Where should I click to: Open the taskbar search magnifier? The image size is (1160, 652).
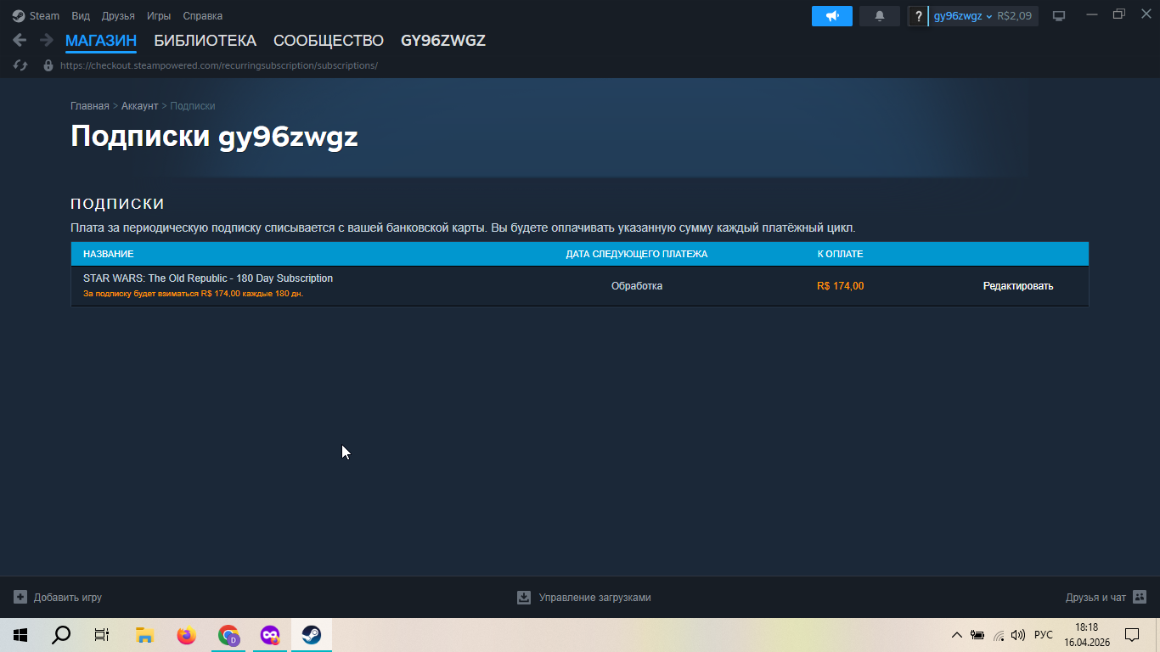tap(61, 635)
